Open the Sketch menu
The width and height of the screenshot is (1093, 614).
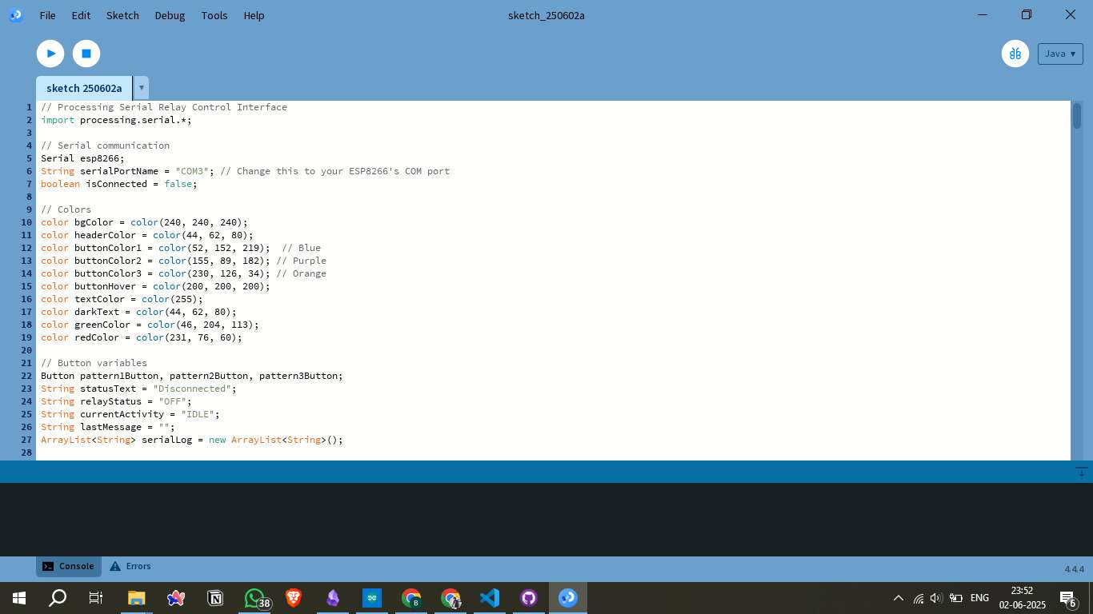click(122, 15)
